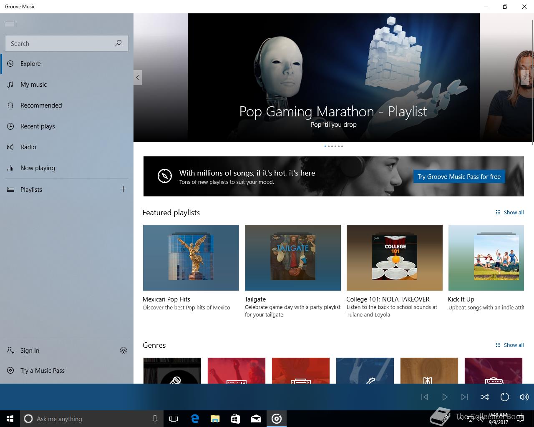Open the Pop Gaming Marathon playlist banner
534x427 pixels.
[x=334, y=78]
